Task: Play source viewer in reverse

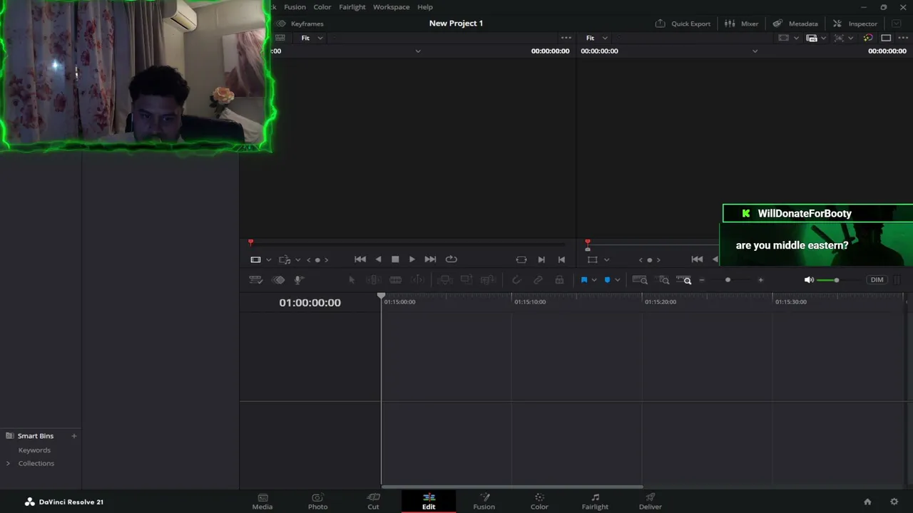Action: coord(378,259)
